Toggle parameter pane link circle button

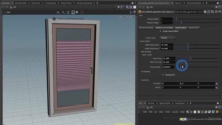[x=220, y=7]
